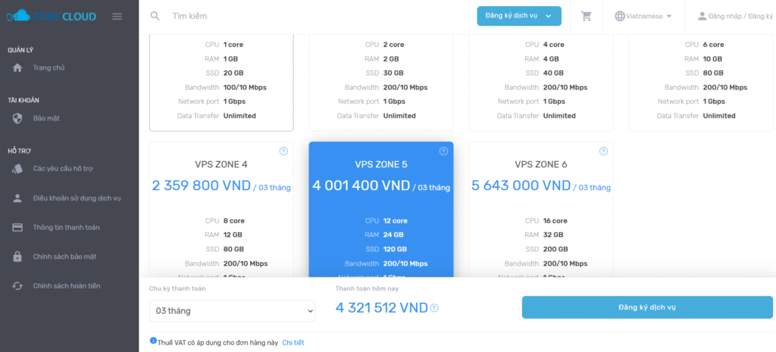This screenshot has width=776, height=352.
Task: Go to Trang chủ in sidebar
Action: (x=48, y=67)
